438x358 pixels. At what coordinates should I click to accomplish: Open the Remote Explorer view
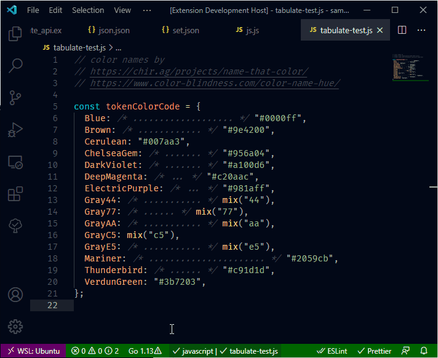click(x=15, y=162)
